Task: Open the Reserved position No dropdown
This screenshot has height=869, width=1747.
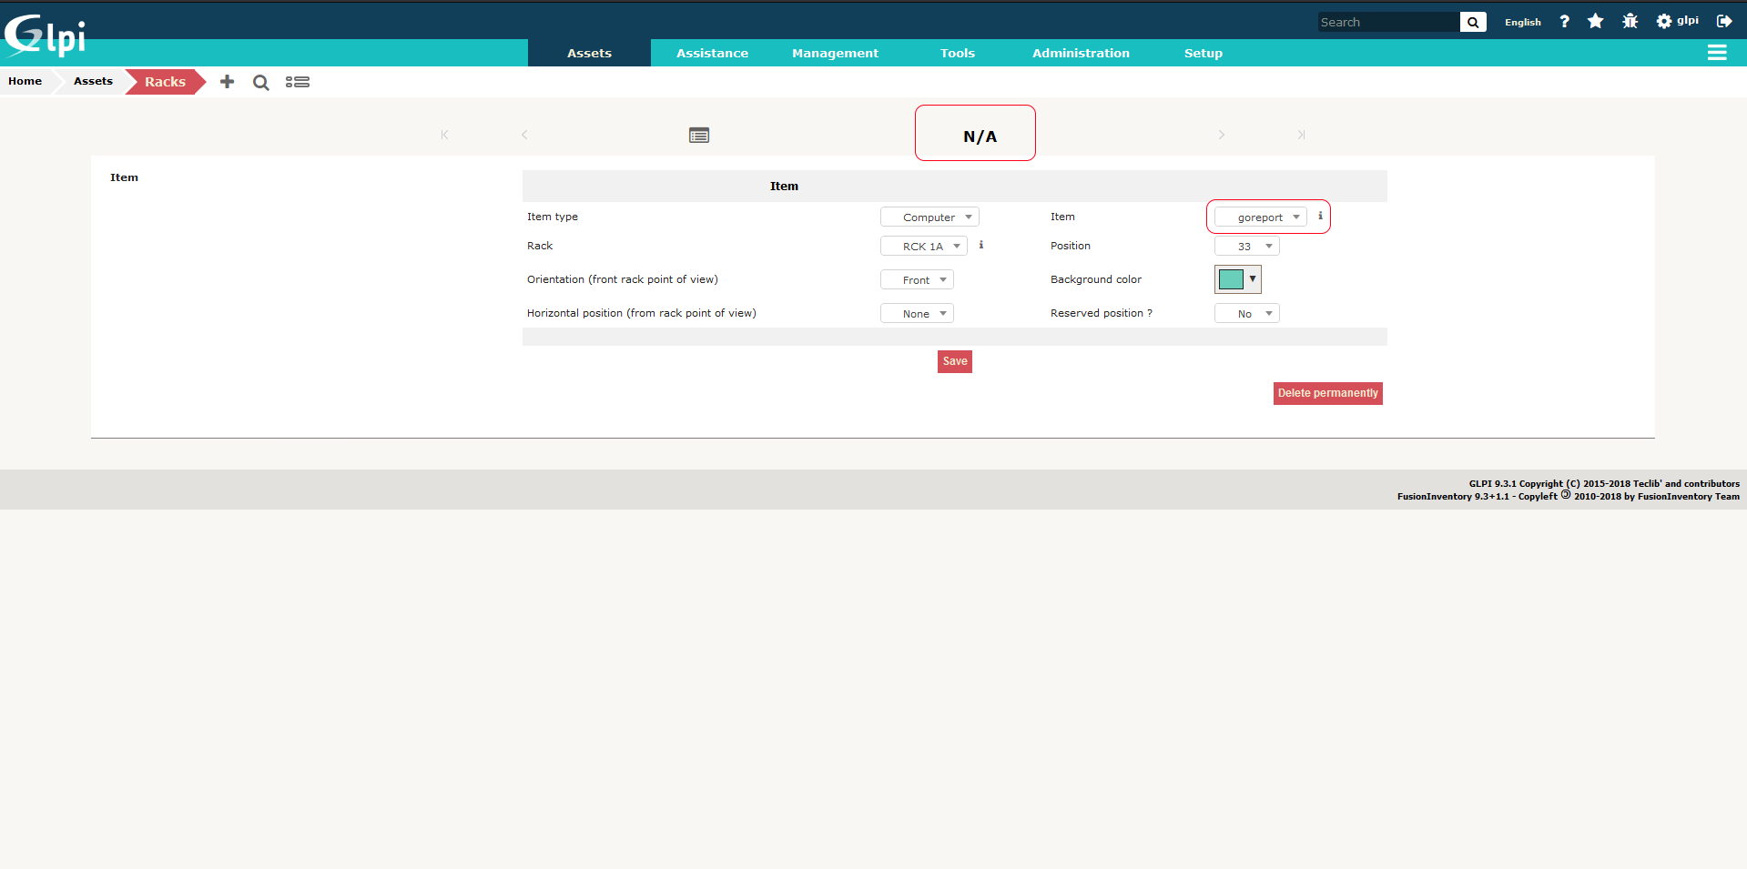Action: coord(1246,313)
